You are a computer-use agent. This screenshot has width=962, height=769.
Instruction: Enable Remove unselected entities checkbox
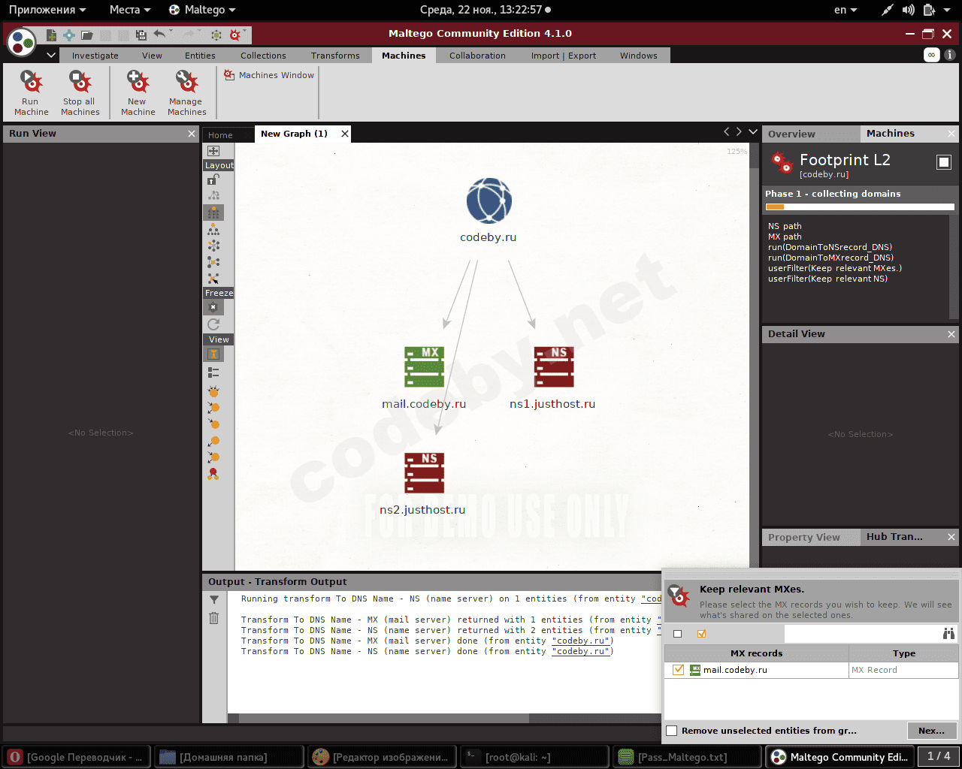672,731
